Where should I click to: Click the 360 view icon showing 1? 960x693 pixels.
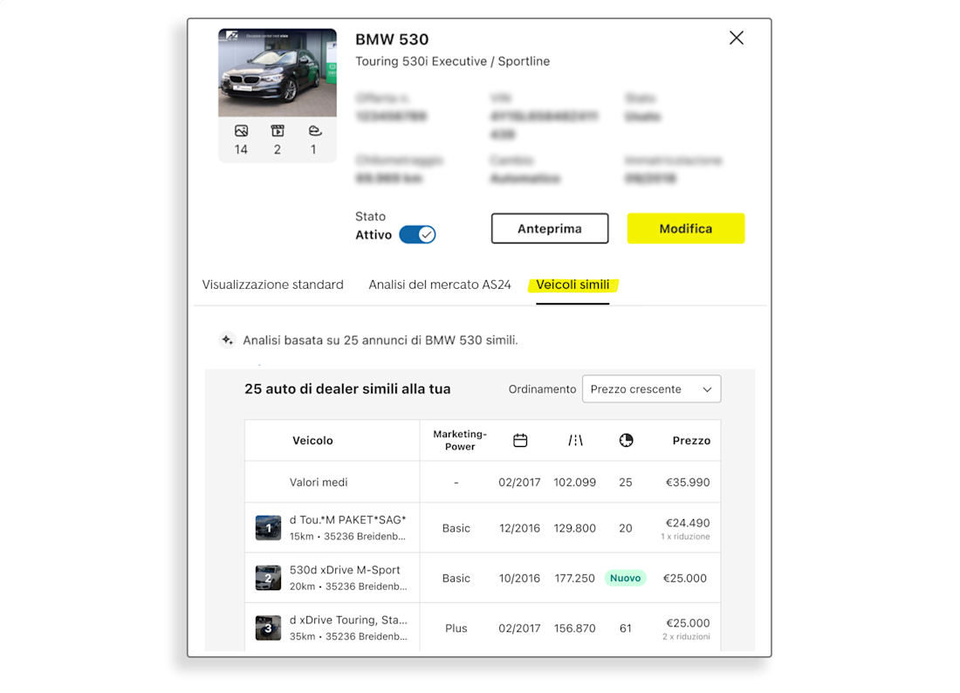pos(315,131)
